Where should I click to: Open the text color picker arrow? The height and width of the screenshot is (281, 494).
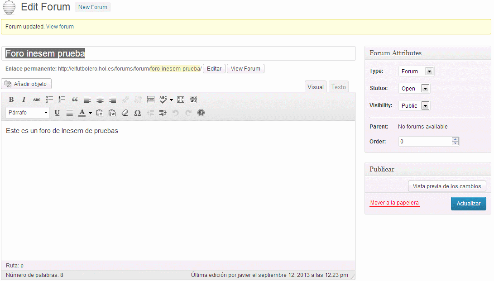90,113
